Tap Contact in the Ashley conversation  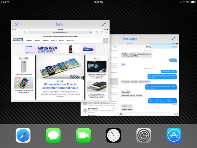(x=174, y=47)
